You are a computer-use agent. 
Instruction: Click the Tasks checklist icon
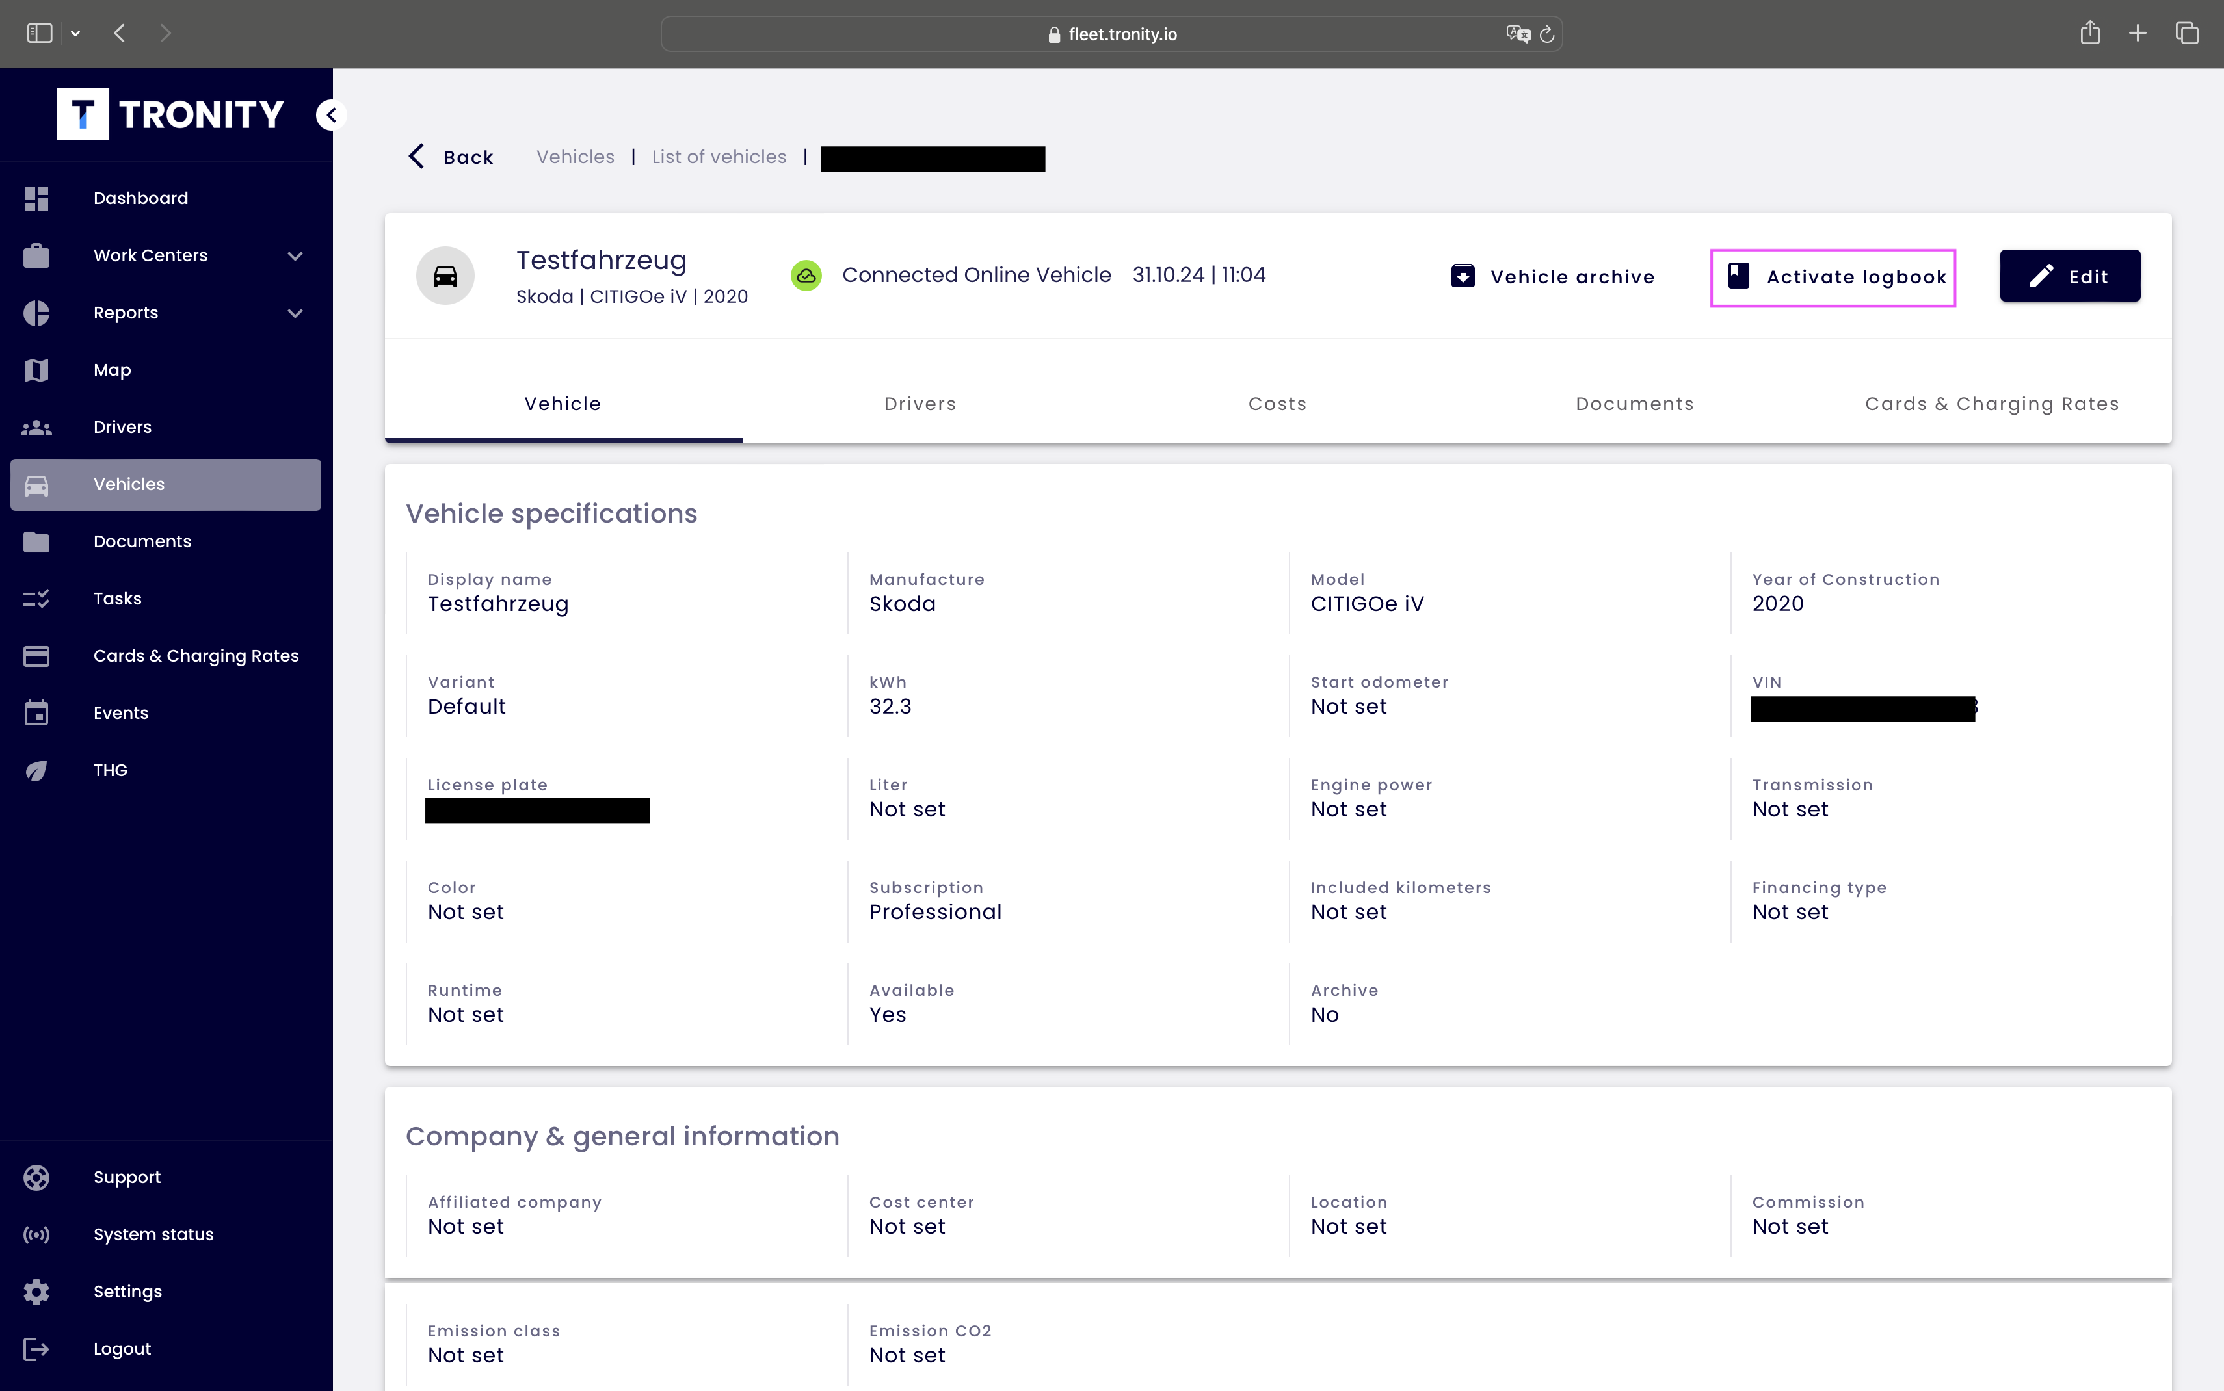(36, 599)
